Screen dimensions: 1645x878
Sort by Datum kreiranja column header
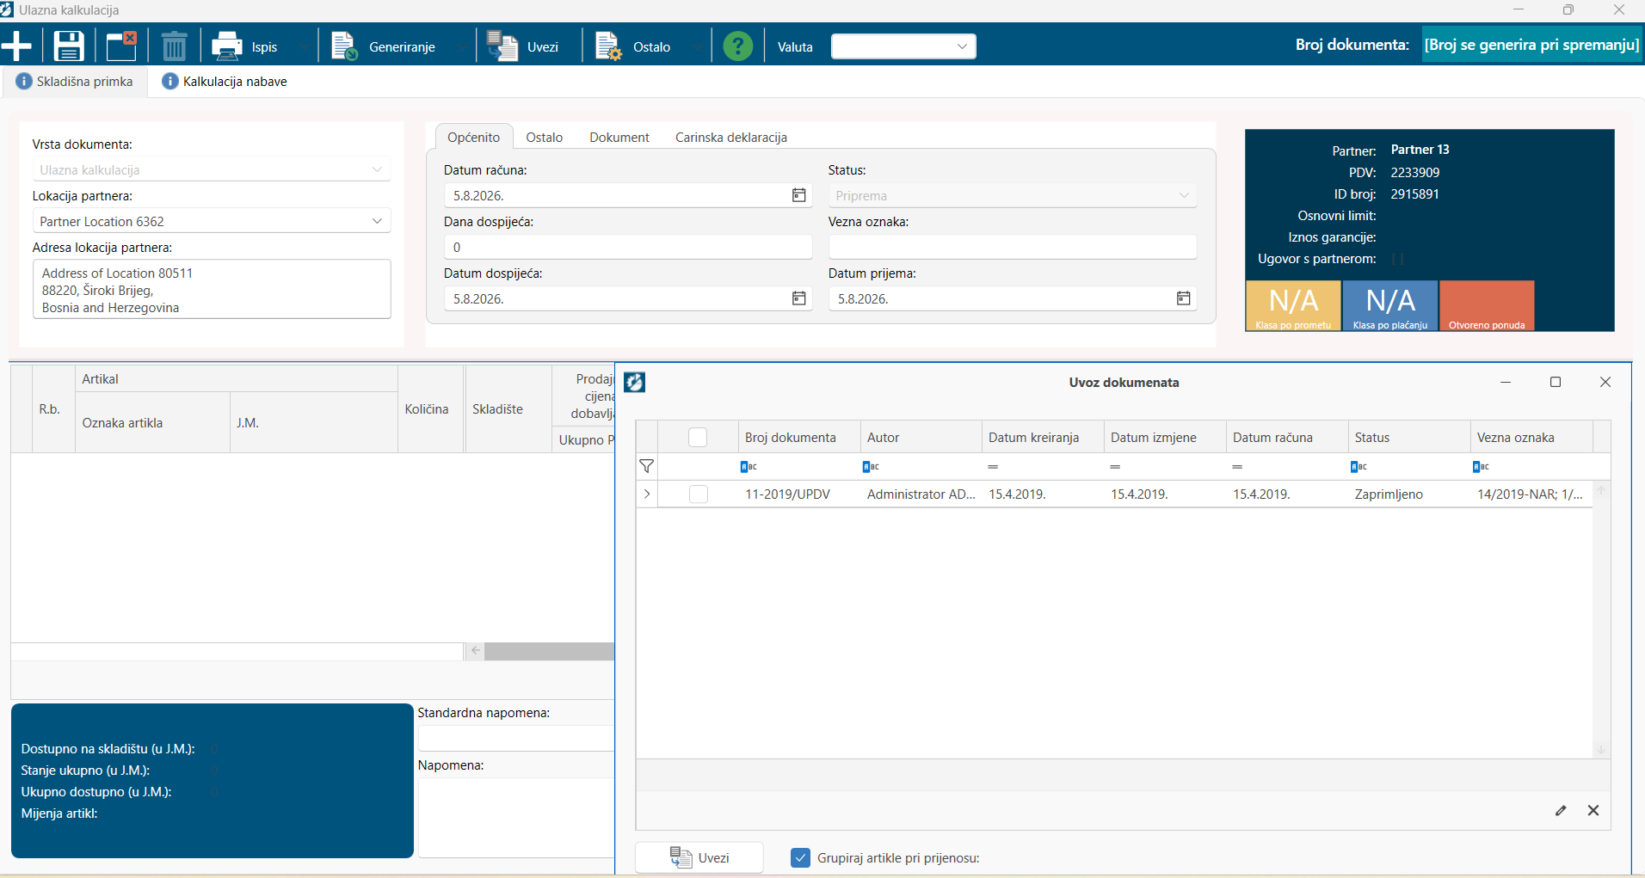pyautogui.click(x=1043, y=437)
